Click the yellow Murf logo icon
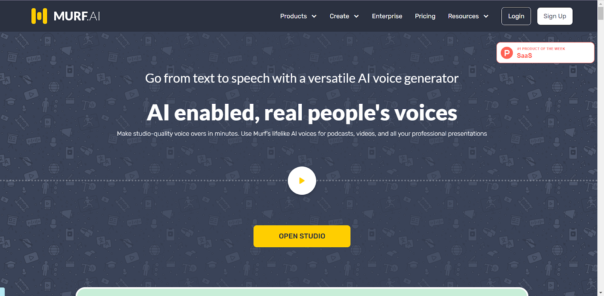Viewport: 604px width, 296px height. [39, 16]
